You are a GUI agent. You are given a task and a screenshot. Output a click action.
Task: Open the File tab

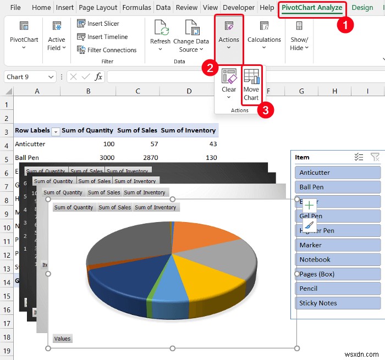tap(15, 8)
